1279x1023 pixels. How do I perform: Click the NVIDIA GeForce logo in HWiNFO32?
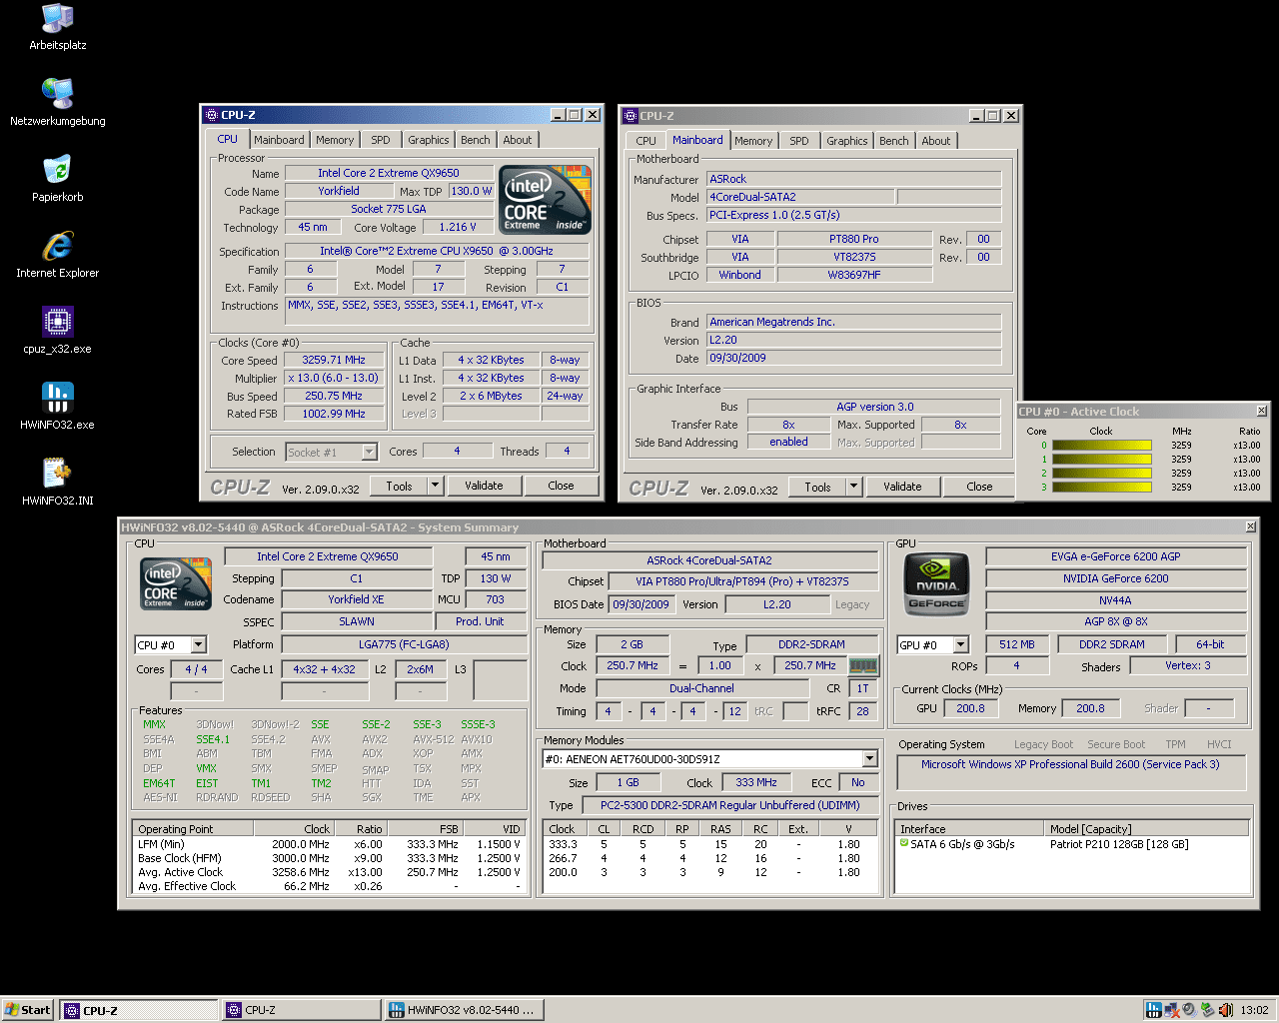936,582
